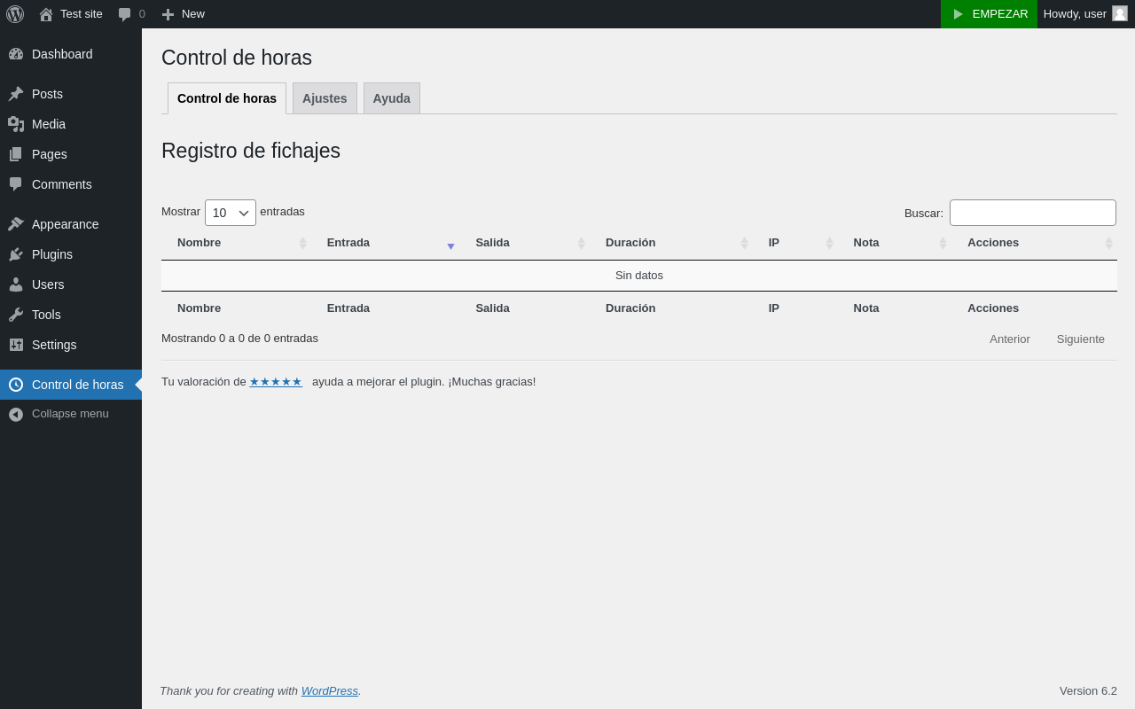The image size is (1135, 709).
Task: Click the Settings sliders icon
Action: [x=16, y=345]
